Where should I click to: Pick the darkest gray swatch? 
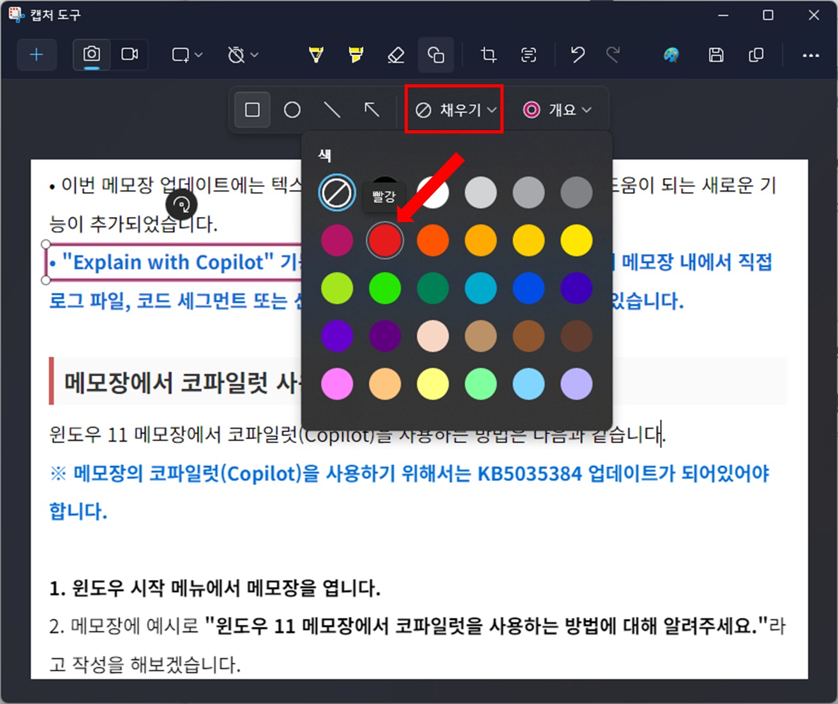pos(576,192)
